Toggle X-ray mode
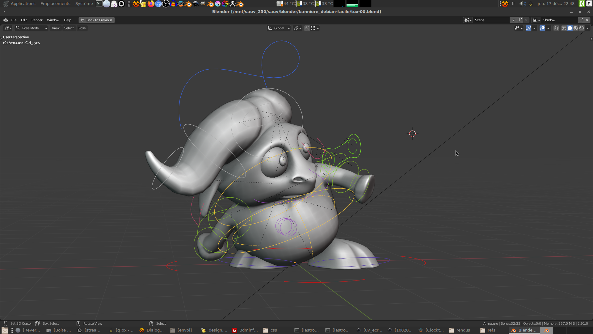 pos(556,28)
